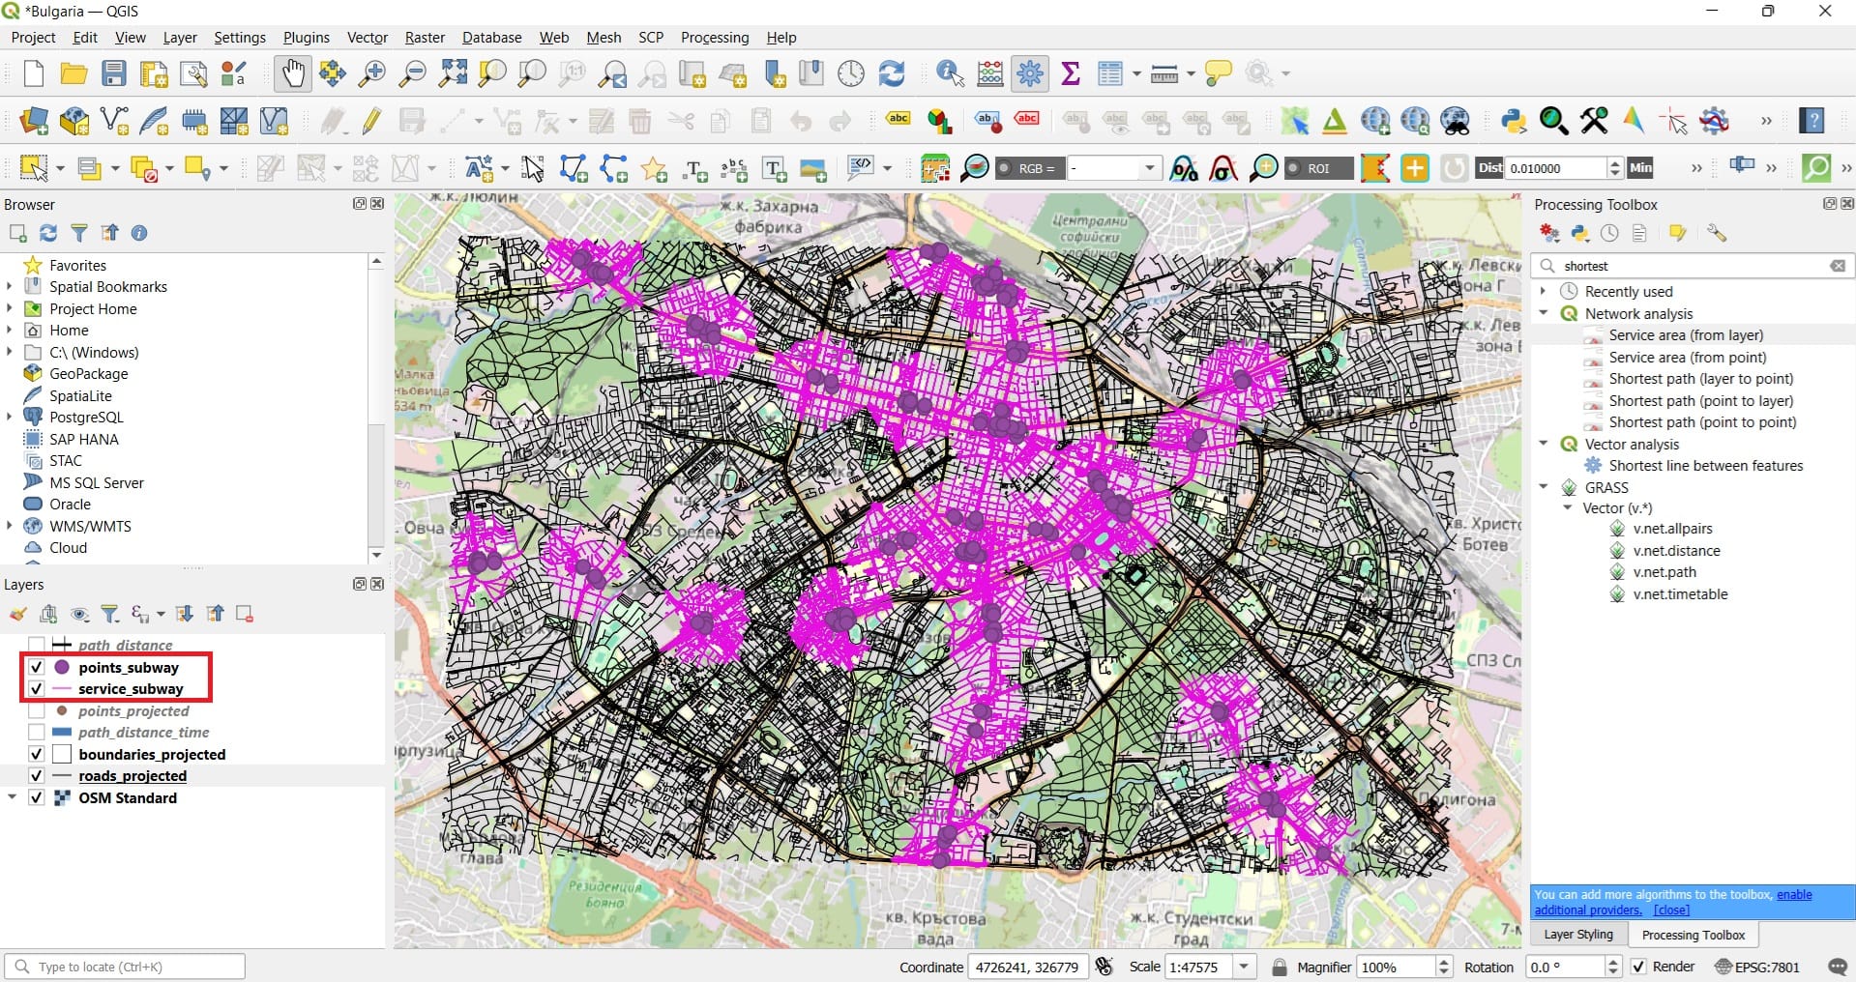The image size is (1856, 982).
Task: Collapse the Vector analysis group
Action: pyautogui.click(x=1544, y=444)
